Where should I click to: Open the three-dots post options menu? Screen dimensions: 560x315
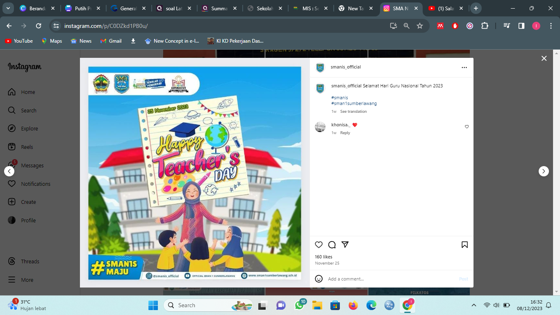[464, 67]
